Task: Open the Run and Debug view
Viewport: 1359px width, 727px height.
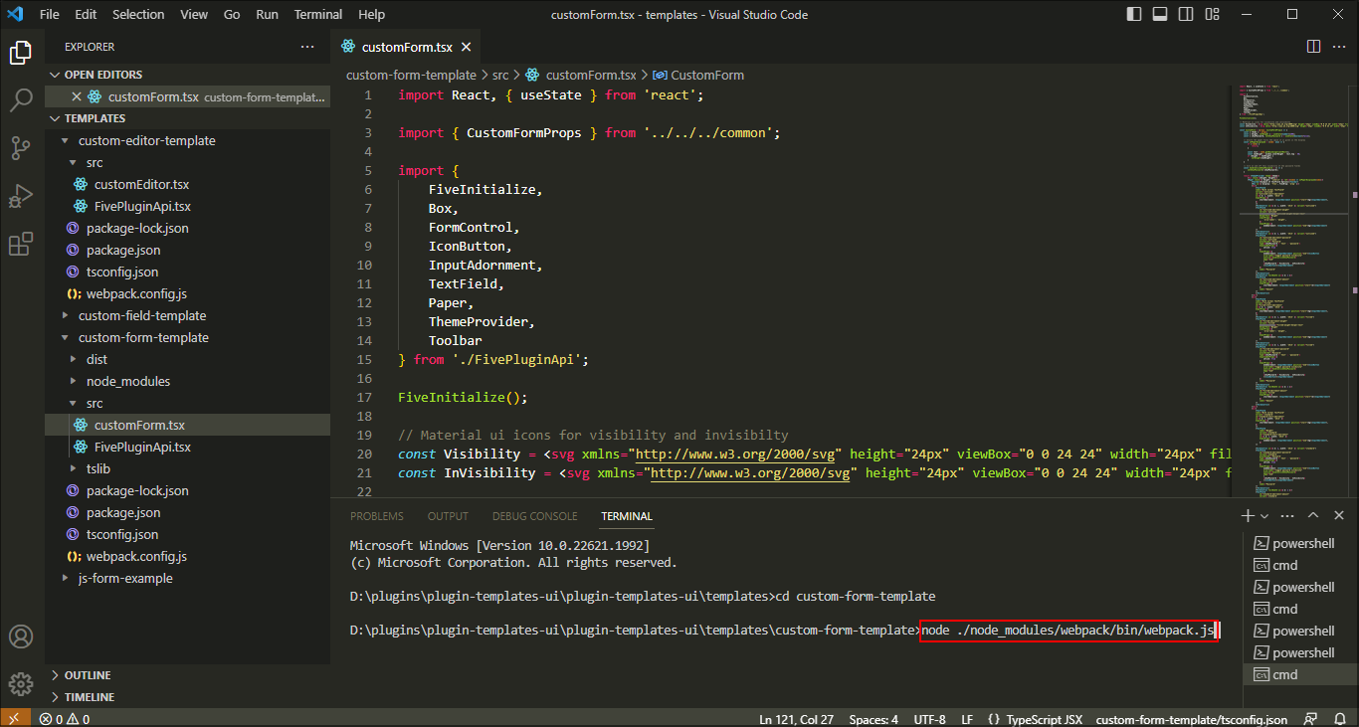Action: (21, 195)
